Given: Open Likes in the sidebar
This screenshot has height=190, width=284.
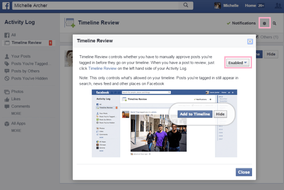Looking at the screenshot, I should click(17, 99).
